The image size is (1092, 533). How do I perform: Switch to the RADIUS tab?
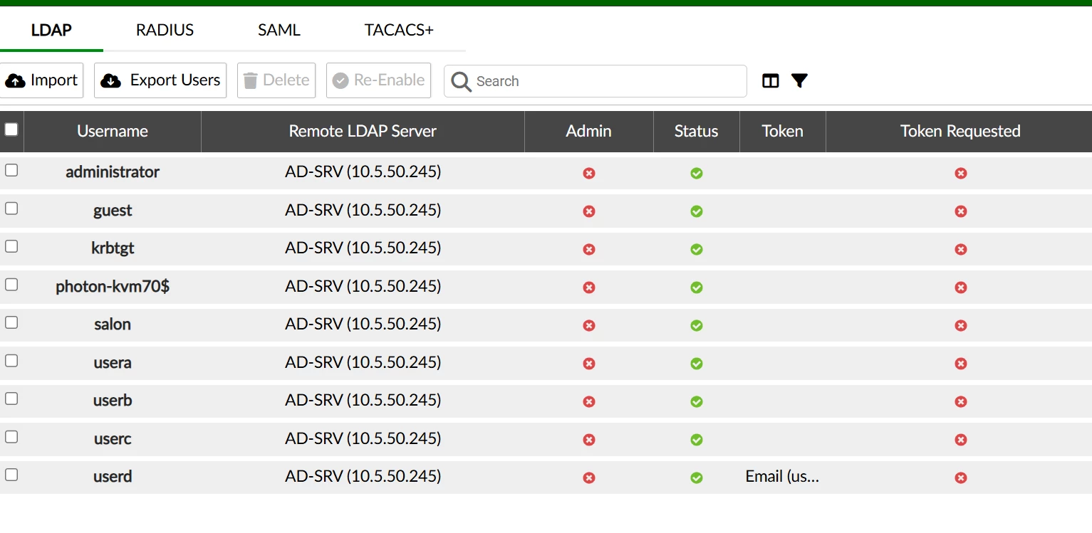165,30
